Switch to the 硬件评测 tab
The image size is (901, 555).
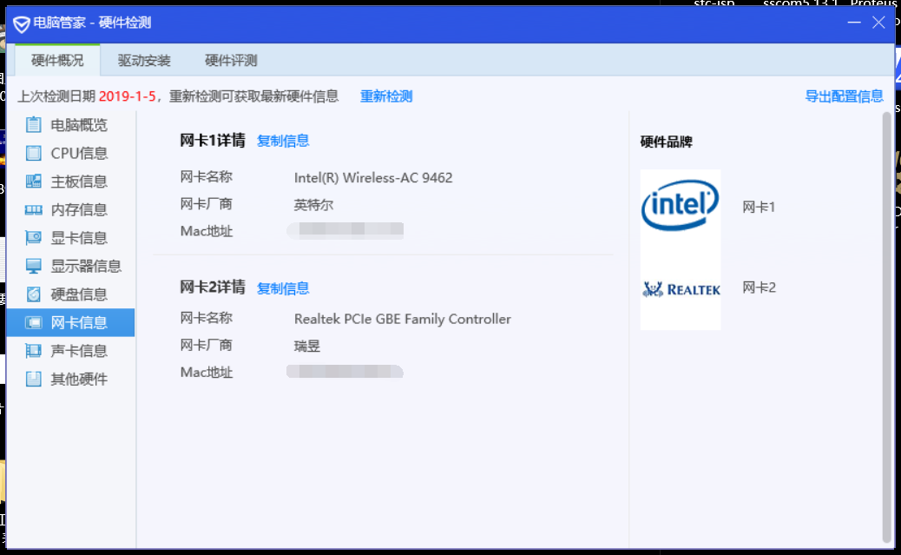[x=231, y=61]
